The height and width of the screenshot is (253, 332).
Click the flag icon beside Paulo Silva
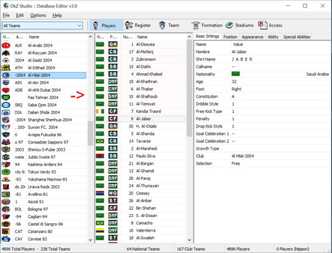(100, 156)
